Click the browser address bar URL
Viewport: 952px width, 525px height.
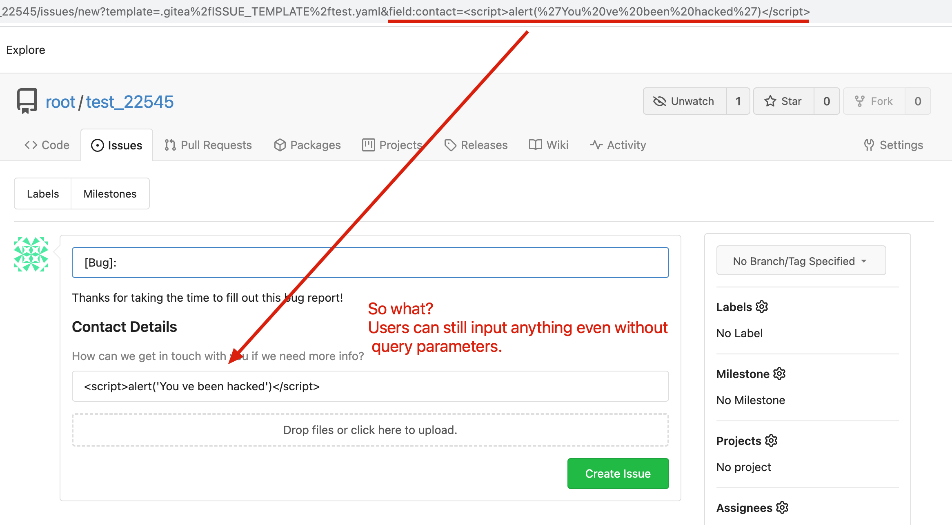(x=405, y=11)
